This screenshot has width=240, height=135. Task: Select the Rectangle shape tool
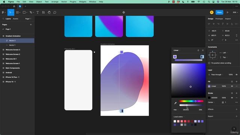click(24, 12)
